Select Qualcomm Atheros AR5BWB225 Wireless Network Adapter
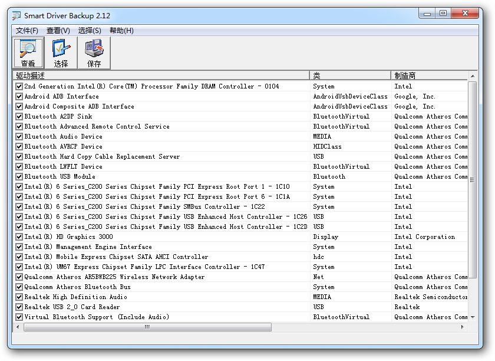The image size is (495, 361). point(241,277)
